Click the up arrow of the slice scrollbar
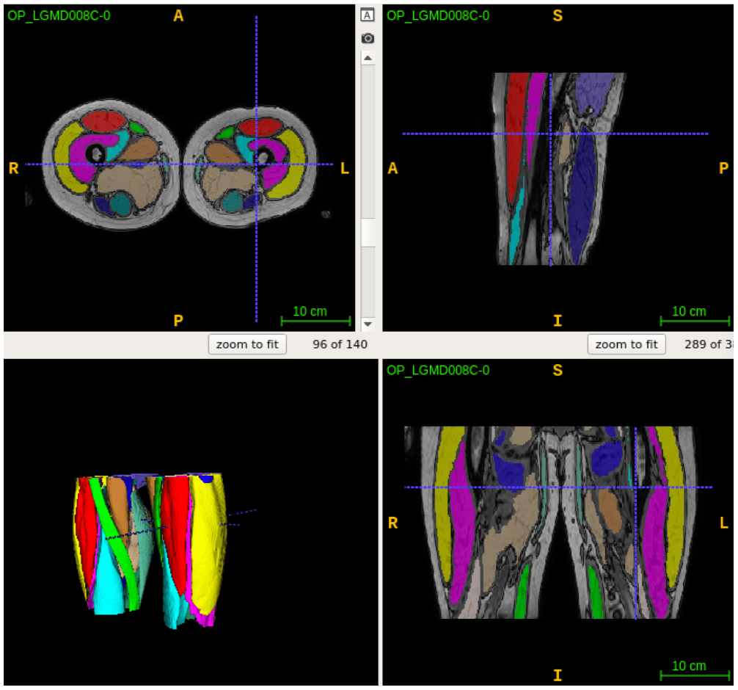 [368, 59]
